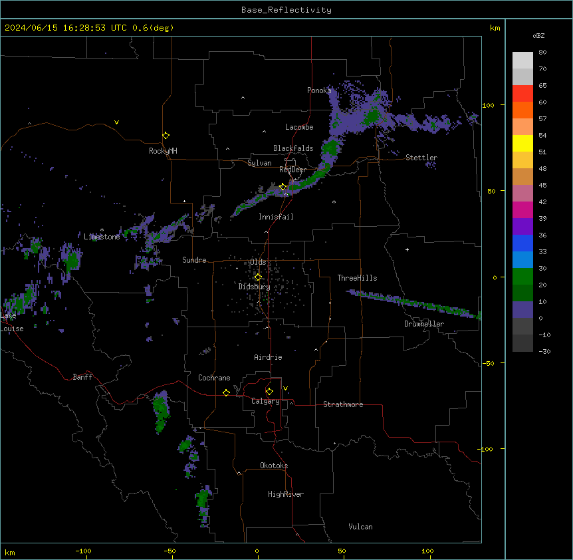Image resolution: width=573 pixels, height=560 pixels.
Task: Click the Innisfail city label
Action: coord(276,217)
